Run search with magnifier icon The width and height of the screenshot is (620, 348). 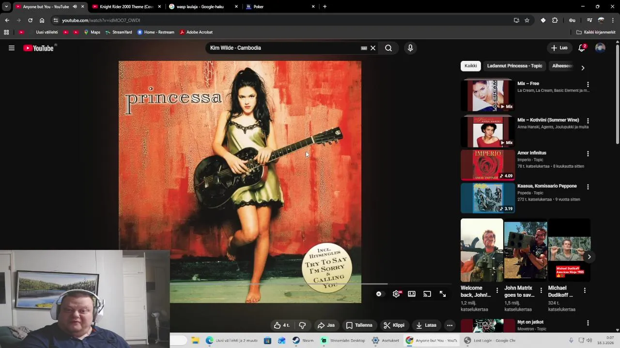pyautogui.click(x=388, y=48)
